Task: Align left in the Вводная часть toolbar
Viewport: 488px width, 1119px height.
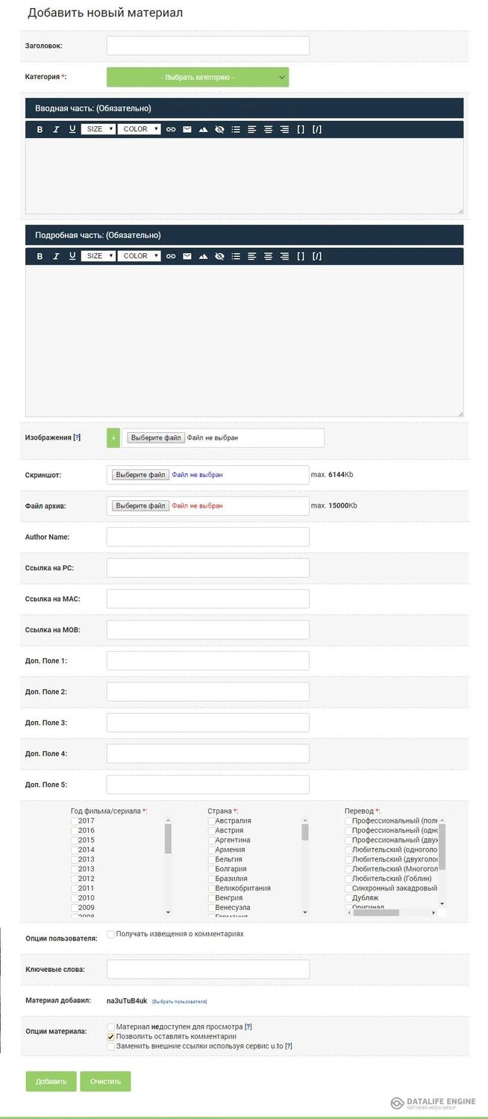Action: 252,129
